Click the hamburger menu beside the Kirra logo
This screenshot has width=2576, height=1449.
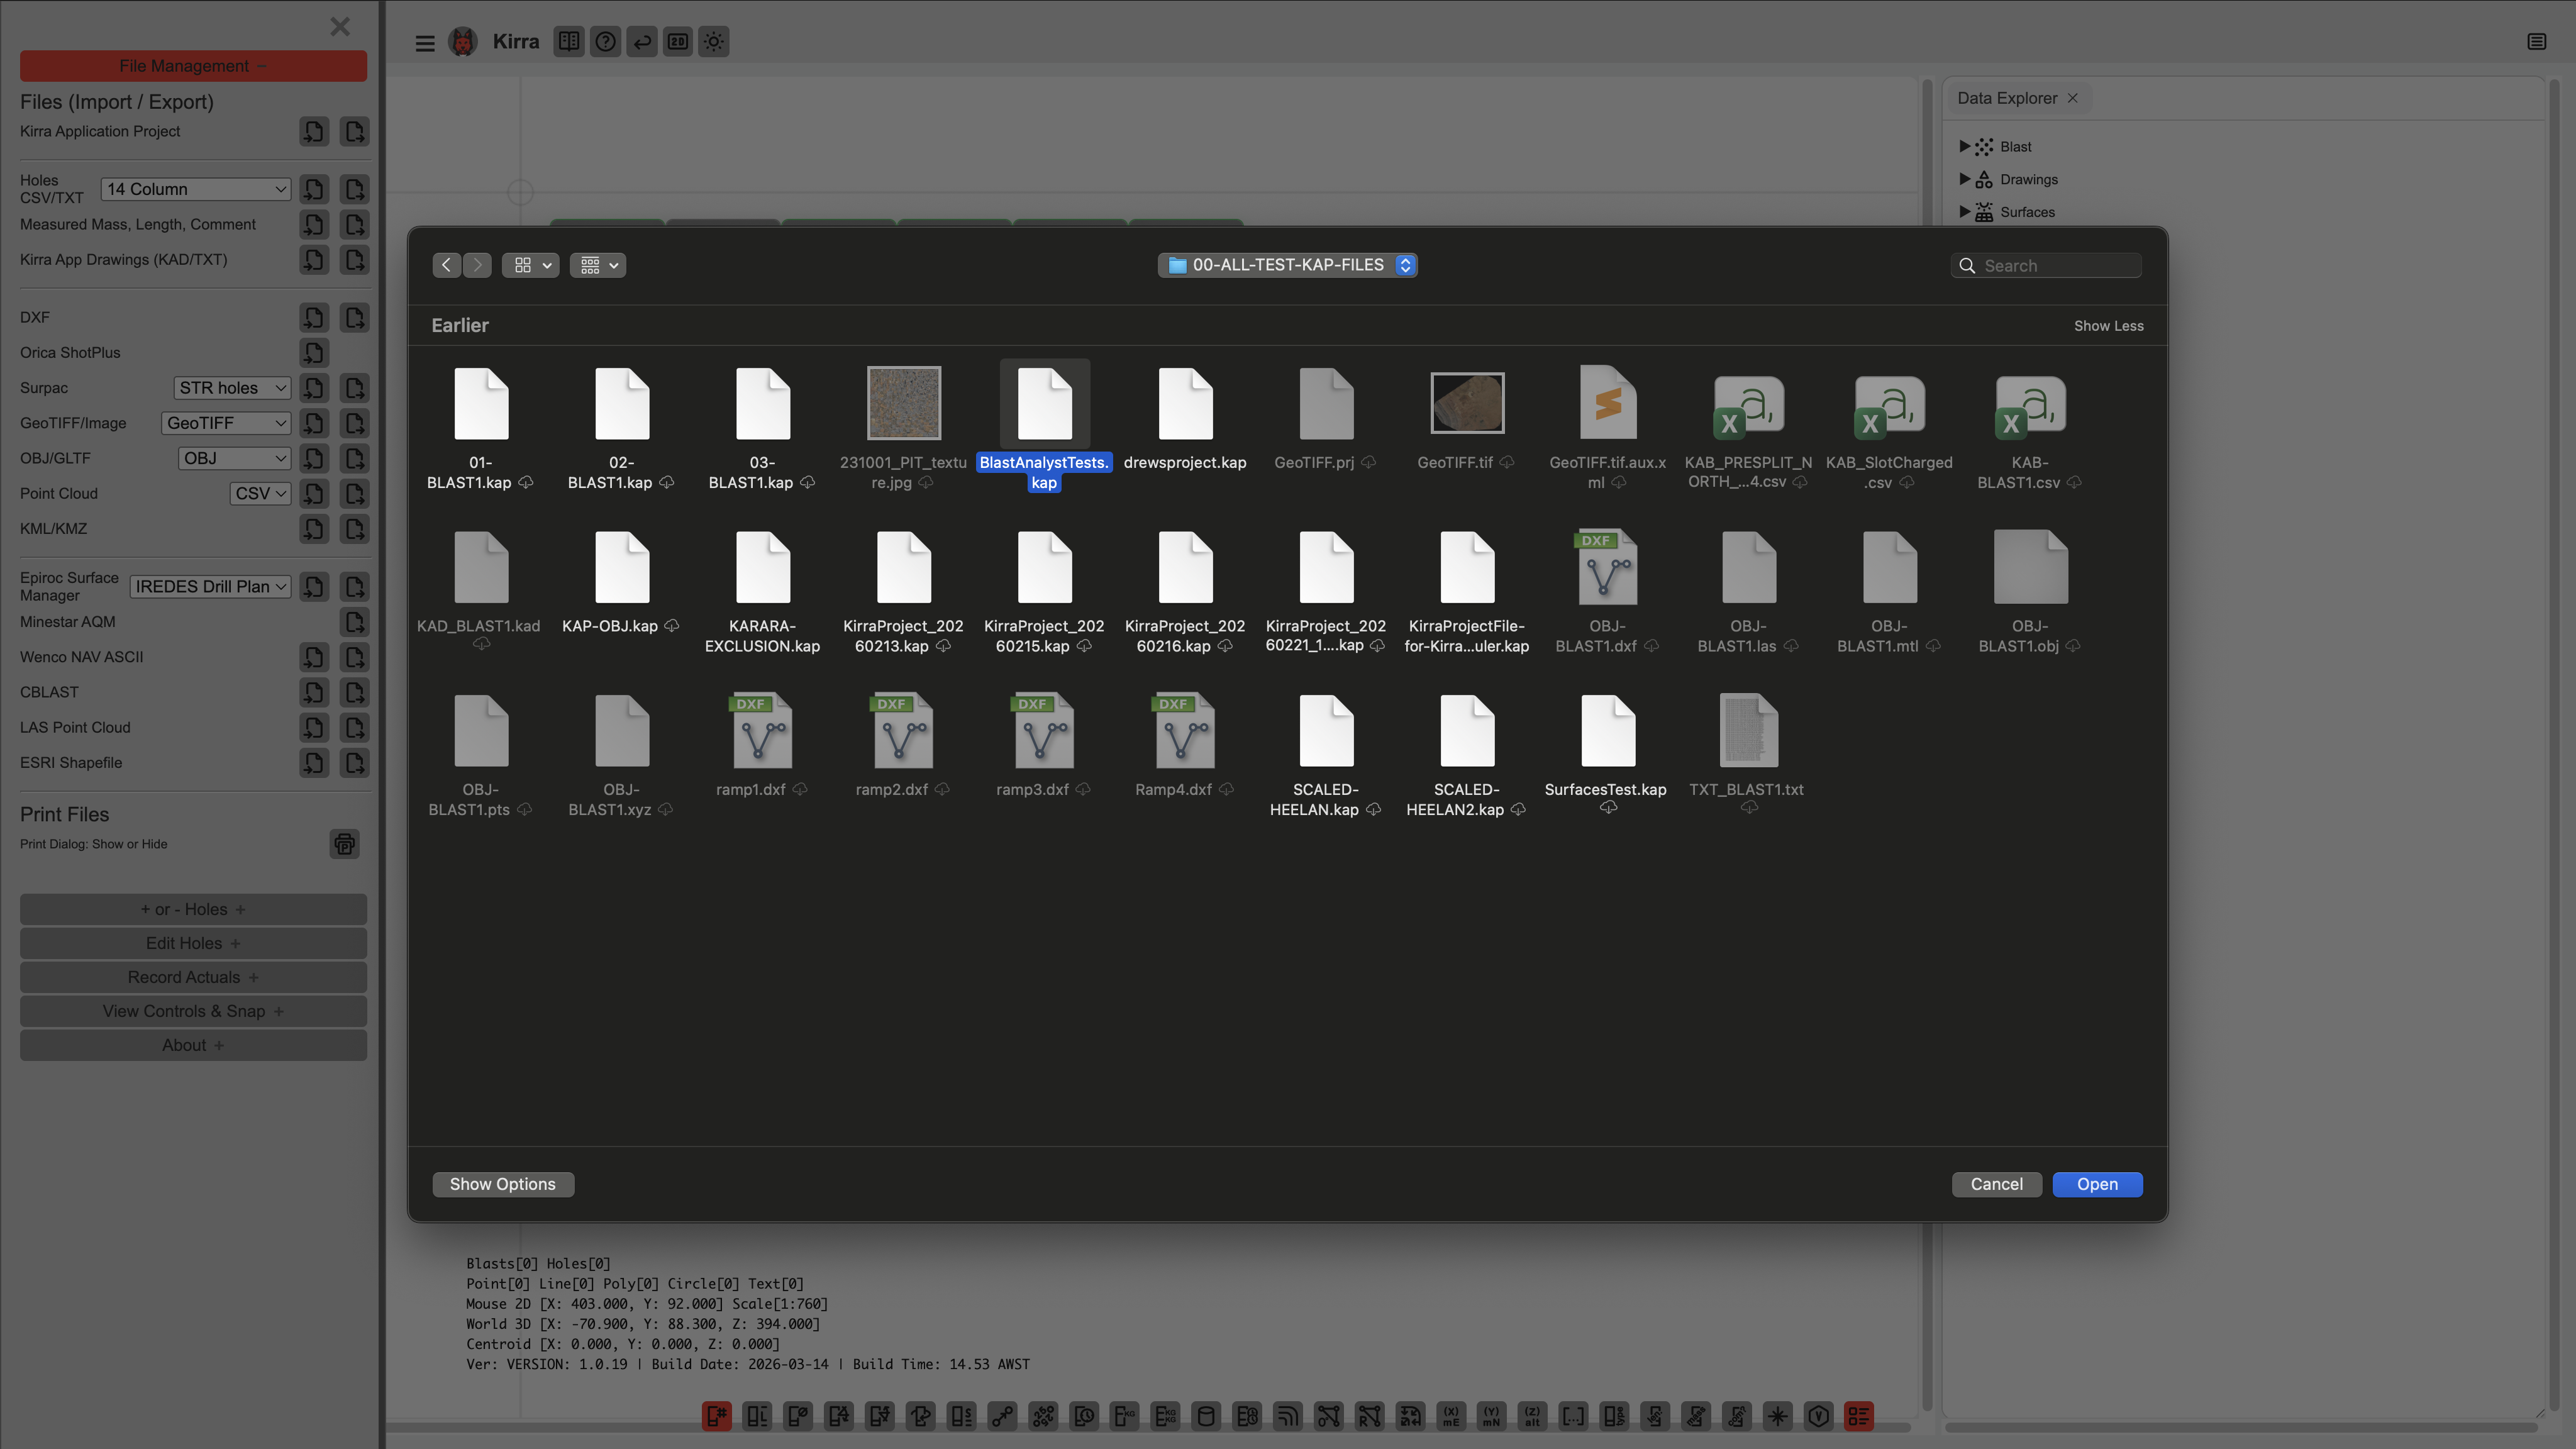click(425, 42)
